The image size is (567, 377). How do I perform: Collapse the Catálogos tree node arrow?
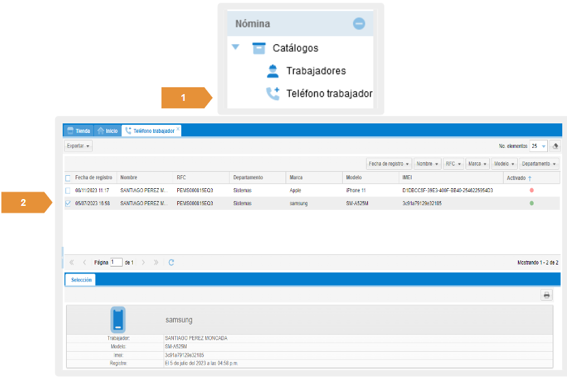point(235,48)
